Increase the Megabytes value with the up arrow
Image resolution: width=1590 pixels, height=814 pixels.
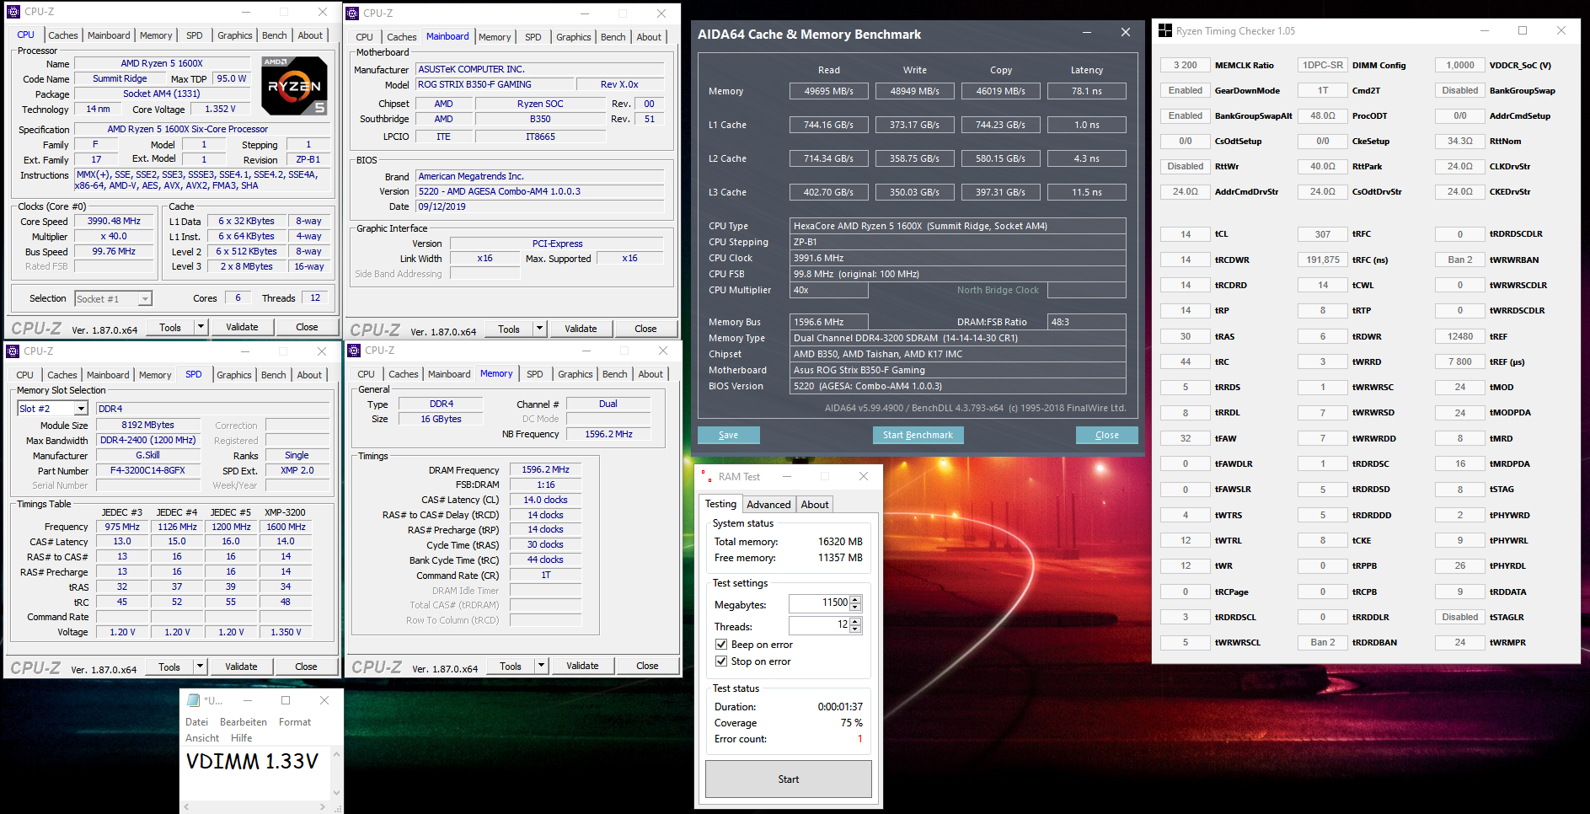pyautogui.click(x=855, y=599)
